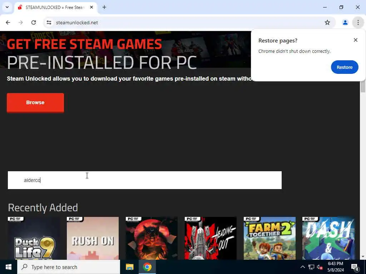
Task: Open the network status tray icon
Action: coord(311,267)
